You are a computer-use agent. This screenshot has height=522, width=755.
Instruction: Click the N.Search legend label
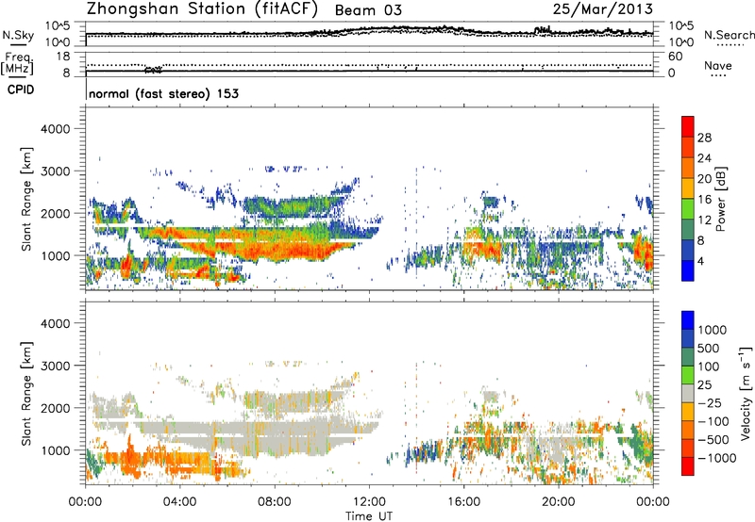pos(729,35)
